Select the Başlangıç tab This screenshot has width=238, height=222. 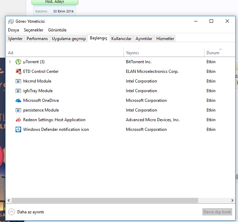[x=99, y=38]
